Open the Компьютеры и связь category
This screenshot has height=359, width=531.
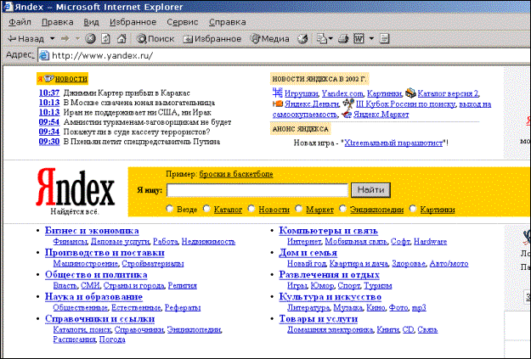328,231
